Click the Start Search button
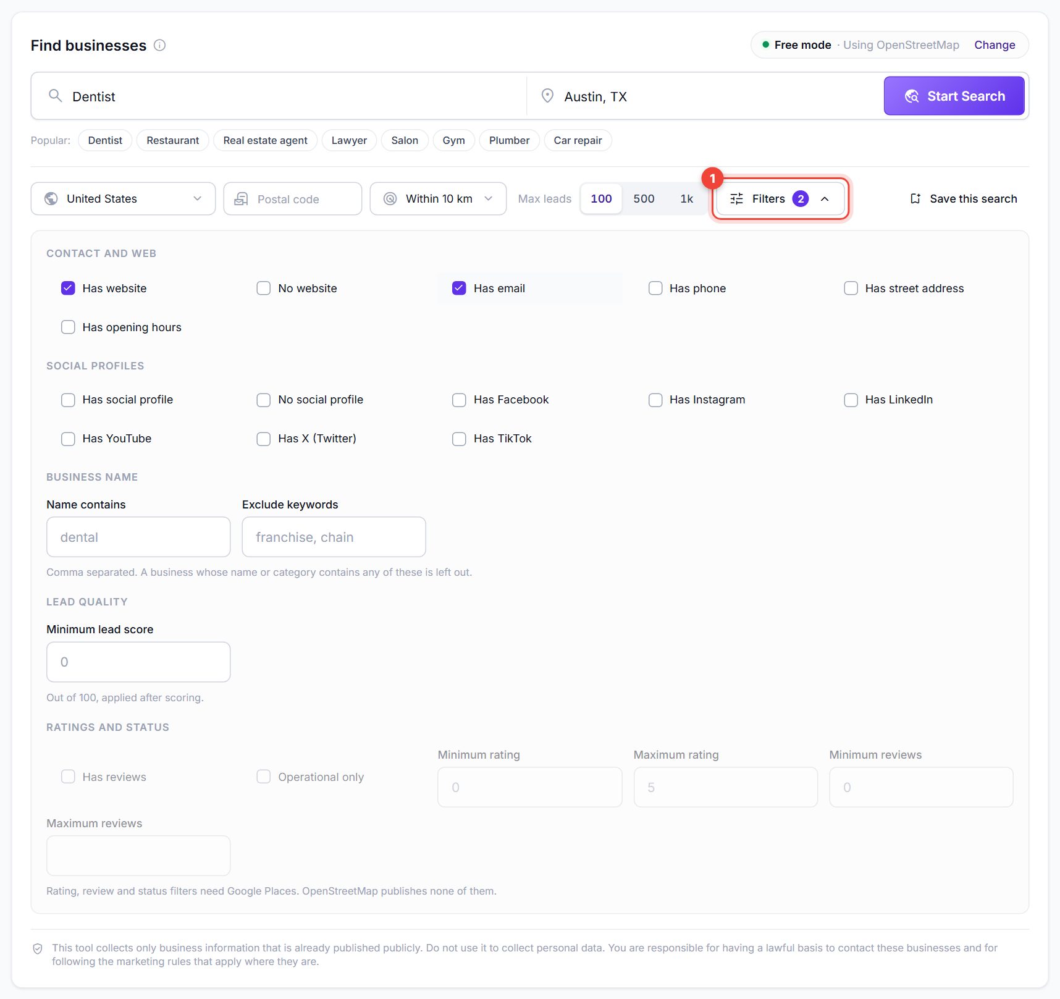The image size is (1060, 999). click(x=954, y=96)
